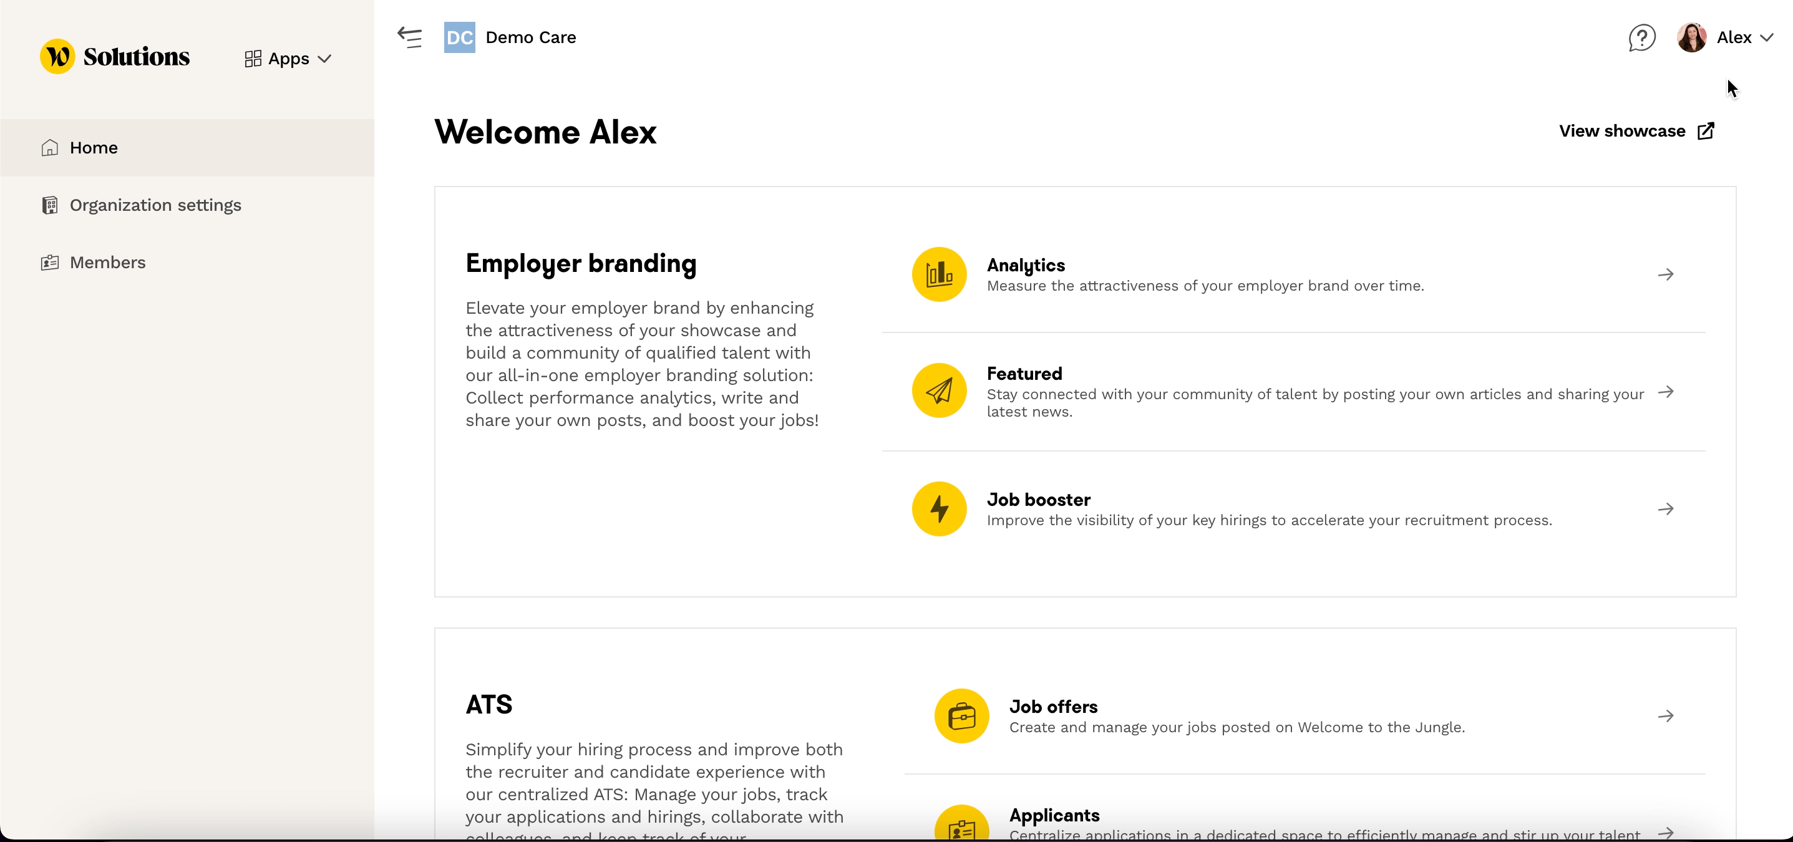Navigate to Members in the sidebar
The image size is (1793, 842).
point(108,263)
